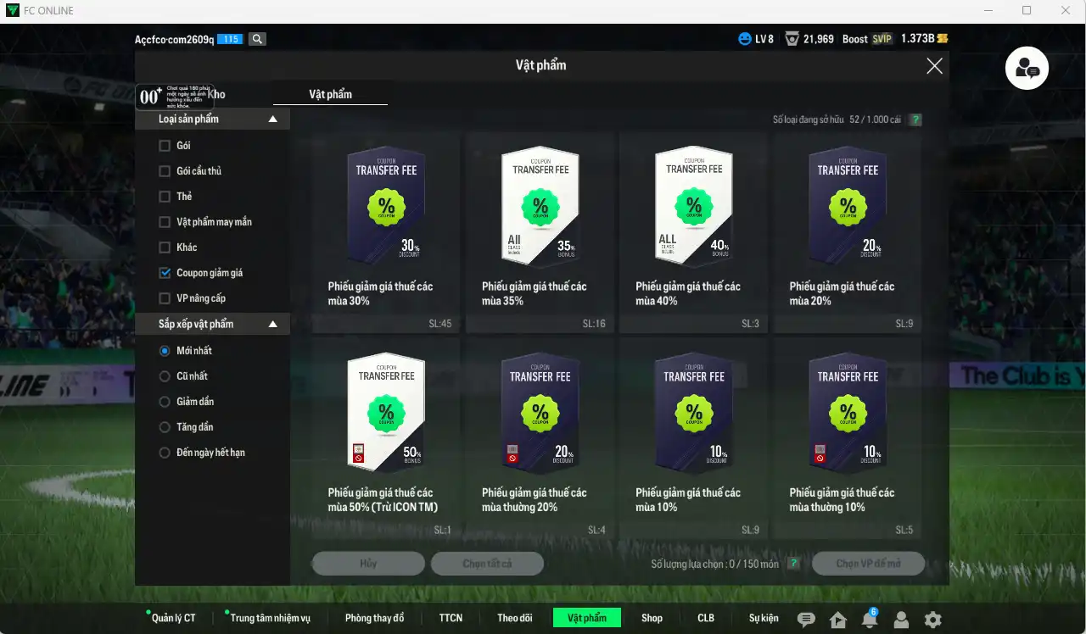Open settings gear in bottom bar
1086x634 pixels.
pos(933,620)
